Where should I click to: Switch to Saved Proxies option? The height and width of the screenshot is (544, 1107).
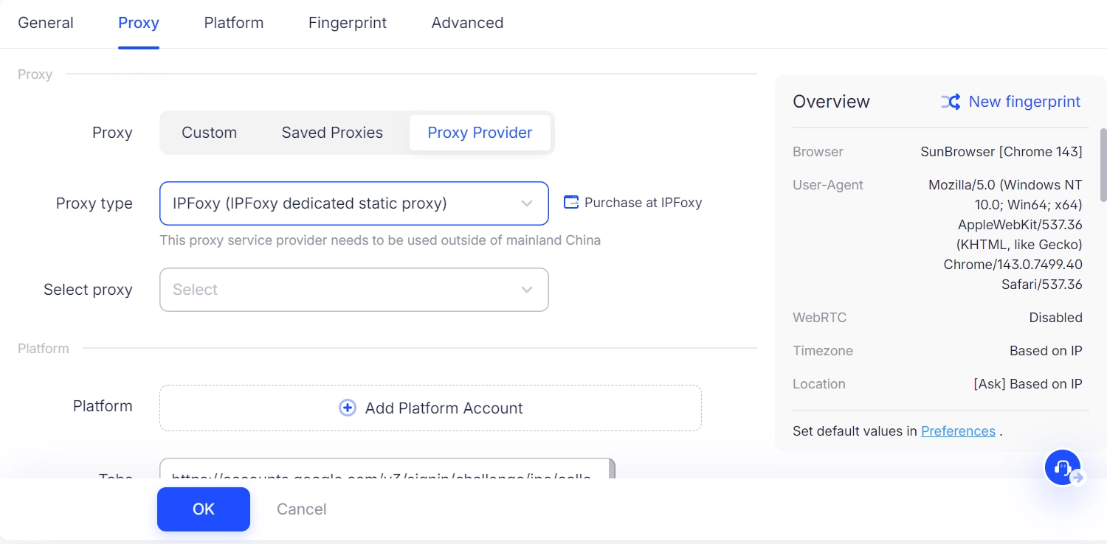point(332,133)
